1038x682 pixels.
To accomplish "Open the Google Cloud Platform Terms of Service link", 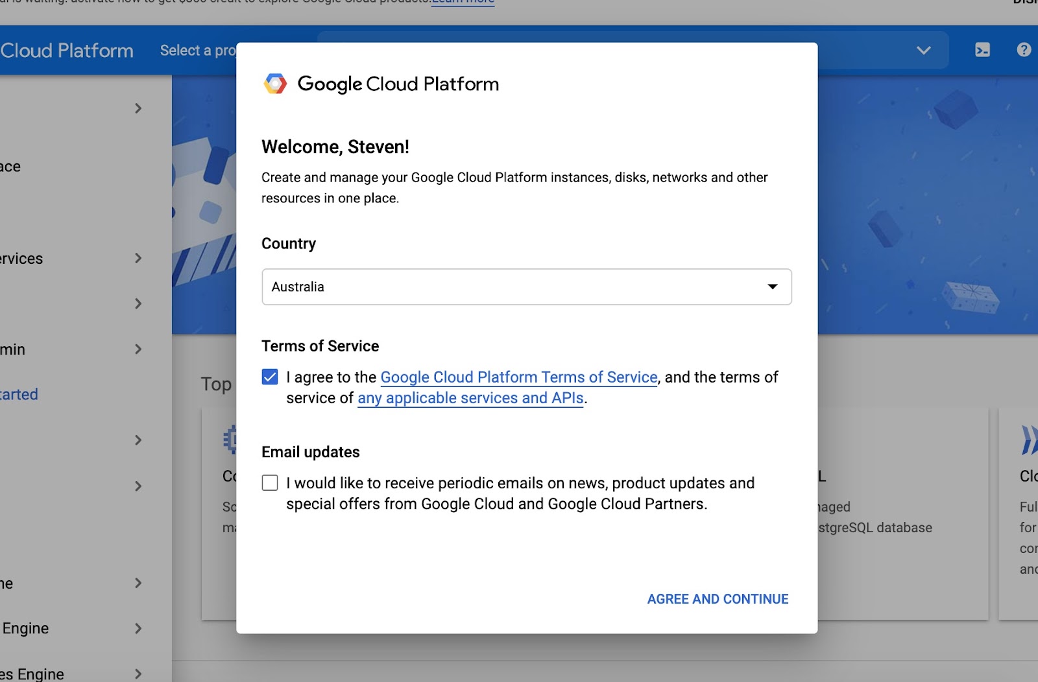I will [519, 377].
